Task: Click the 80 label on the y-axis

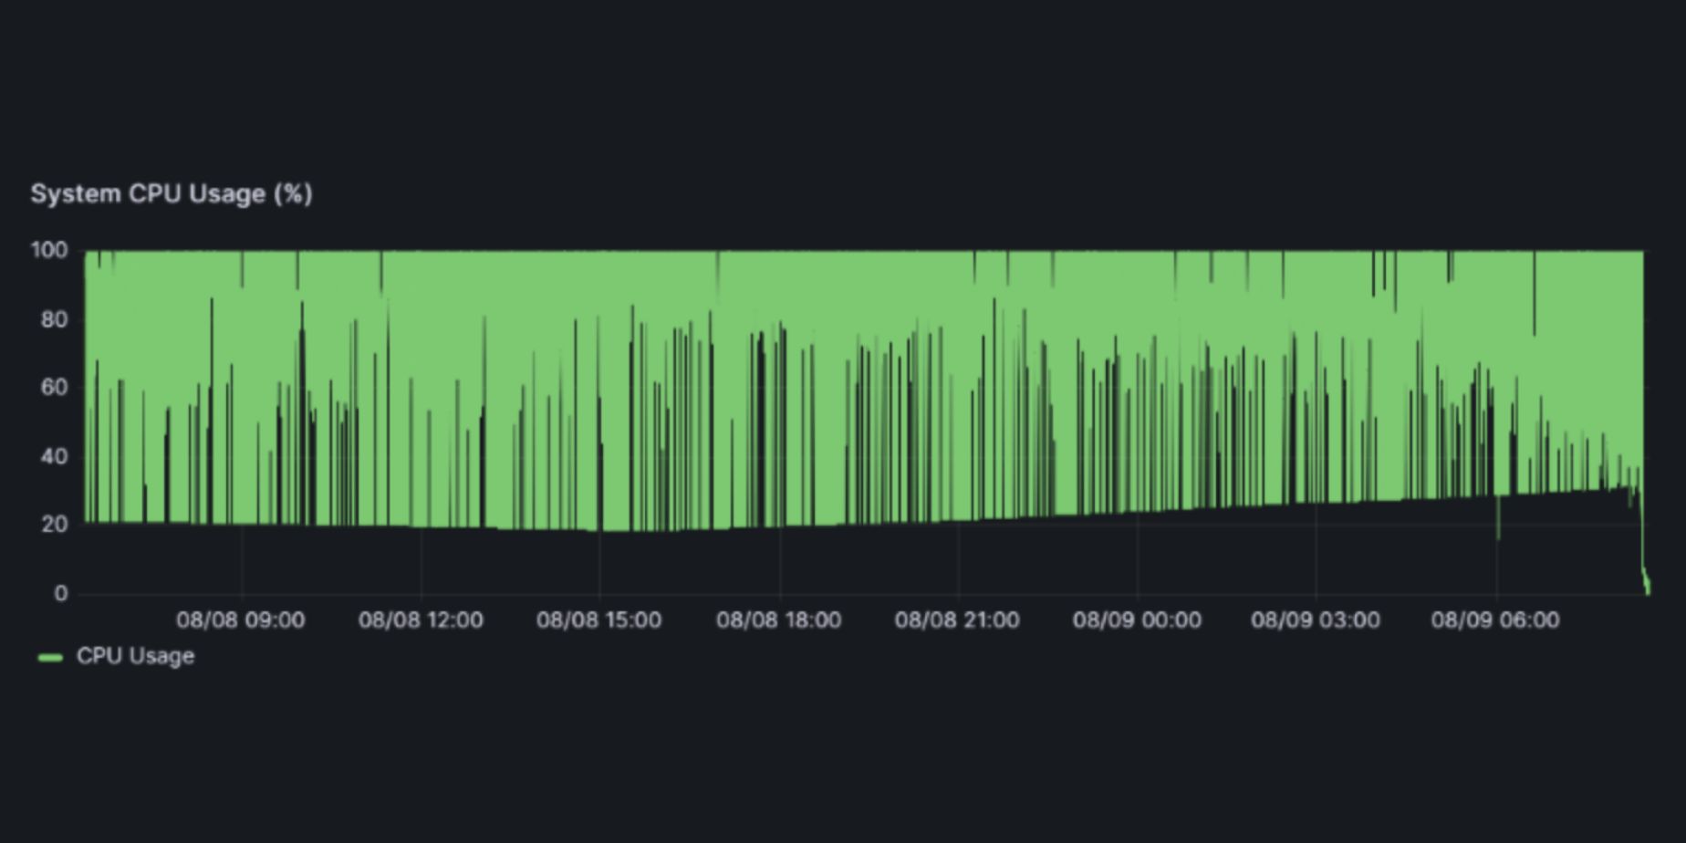Action: (x=53, y=319)
